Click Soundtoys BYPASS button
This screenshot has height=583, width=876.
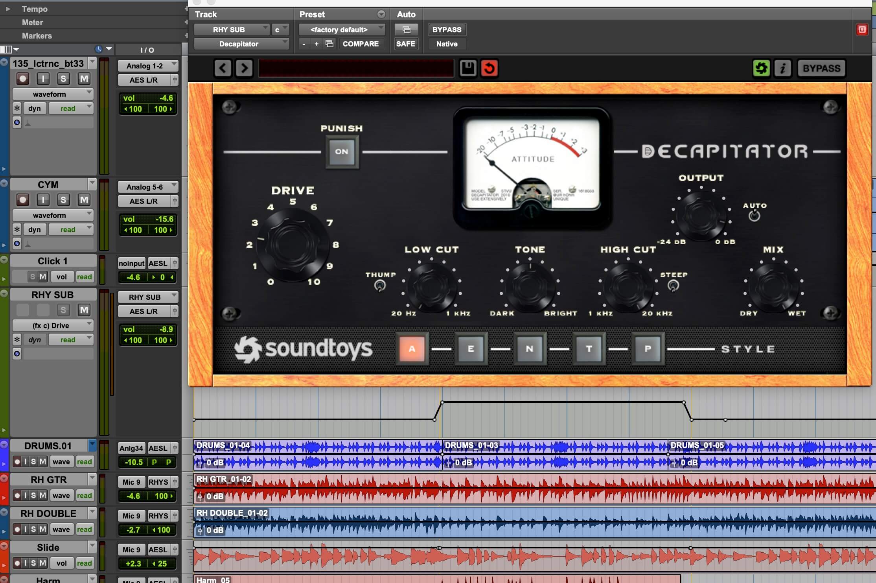pyautogui.click(x=821, y=68)
